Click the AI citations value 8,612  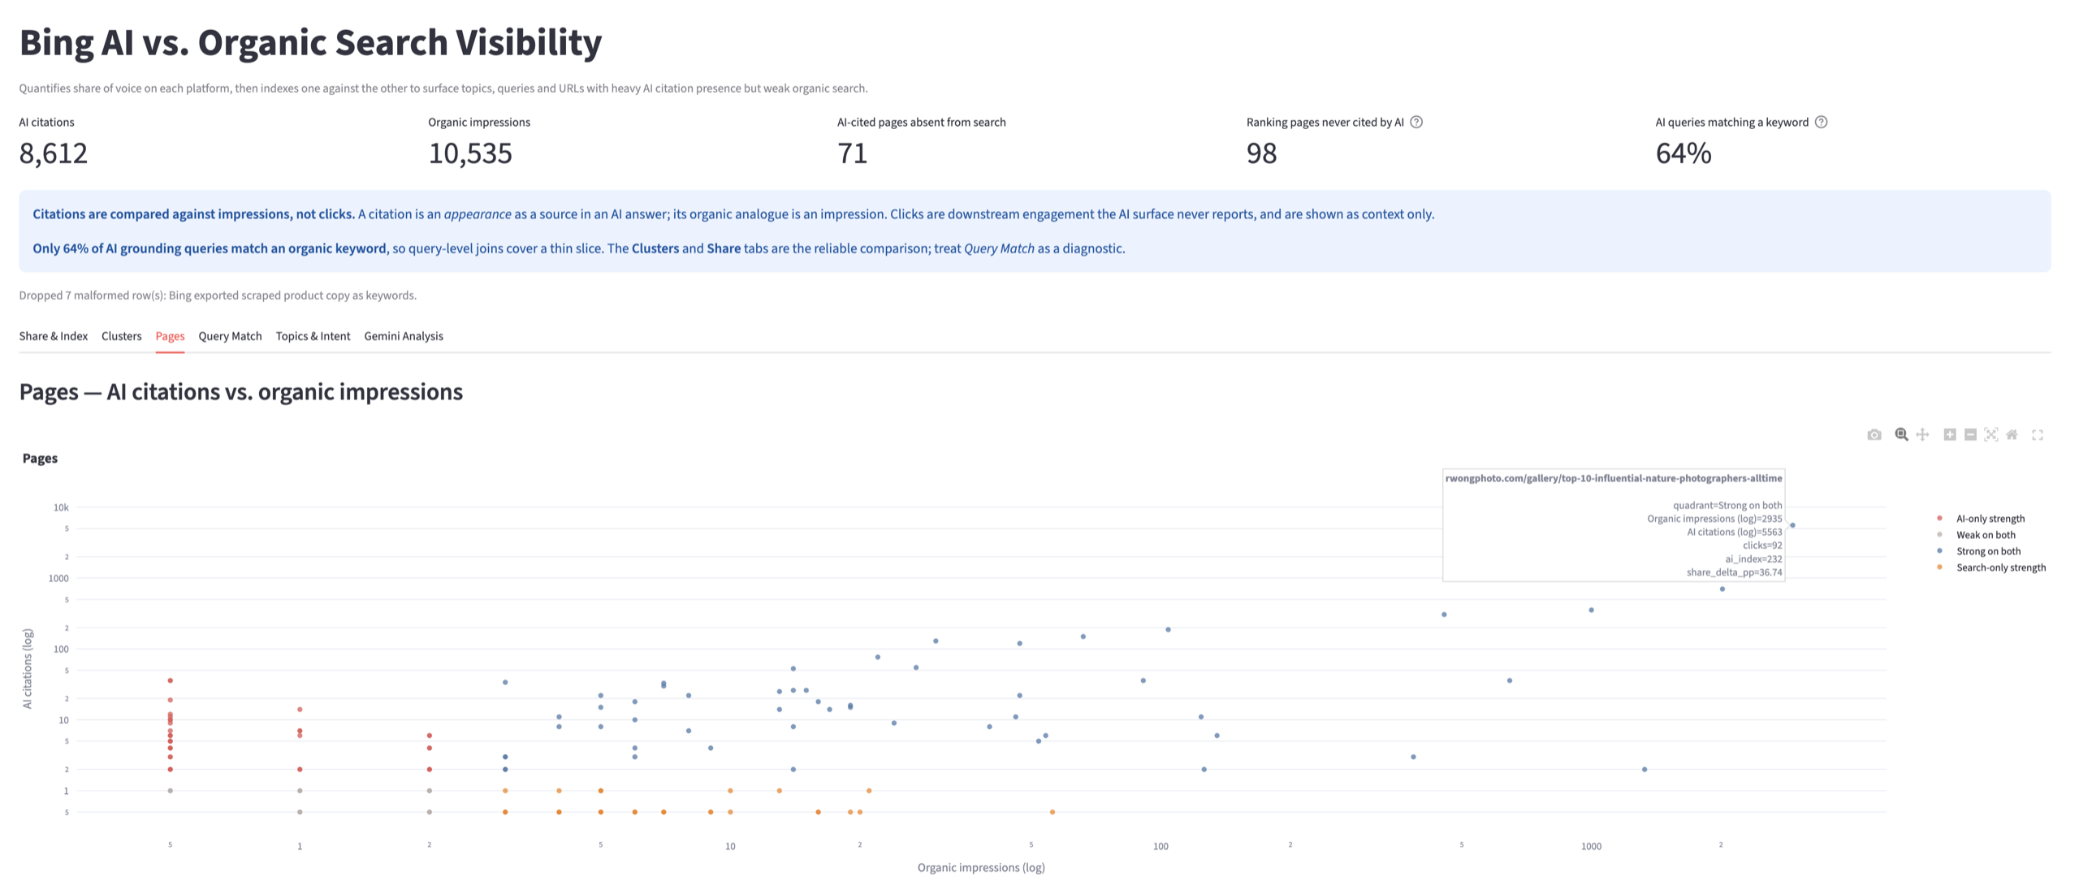pos(54,153)
